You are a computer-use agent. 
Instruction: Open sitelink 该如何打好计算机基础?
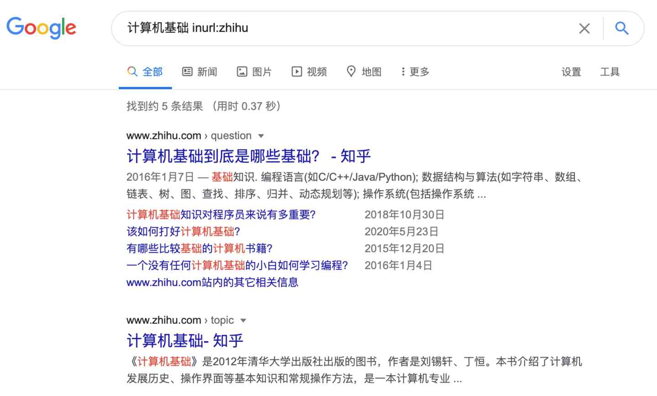tap(183, 231)
